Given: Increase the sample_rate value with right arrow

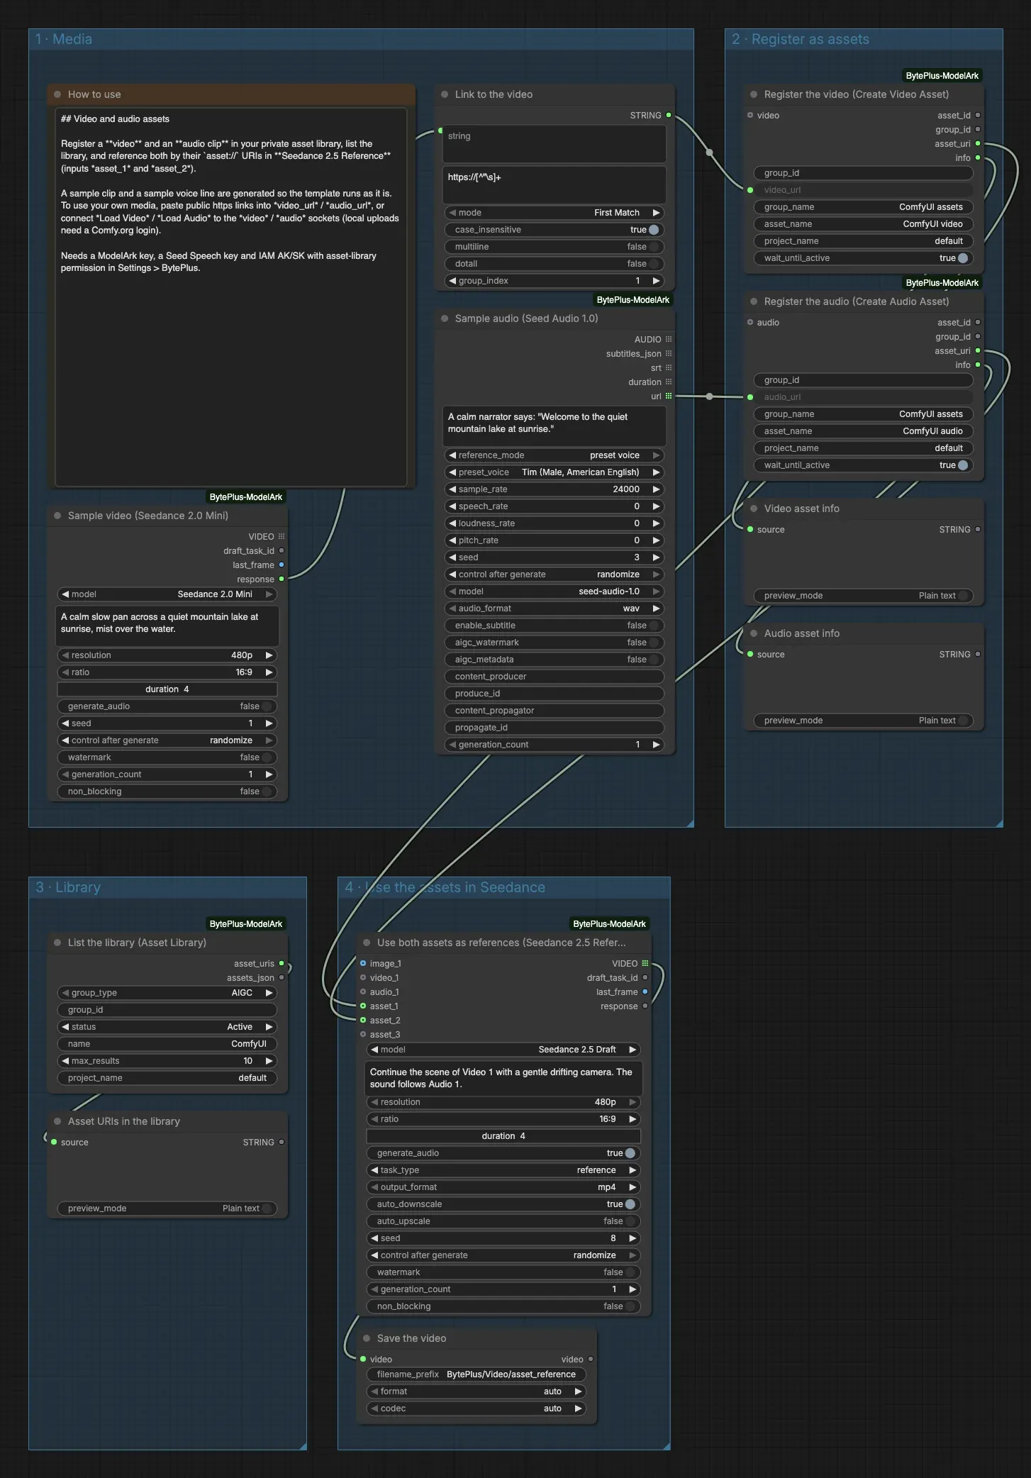Looking at the screenshot, I should point(657,489).
